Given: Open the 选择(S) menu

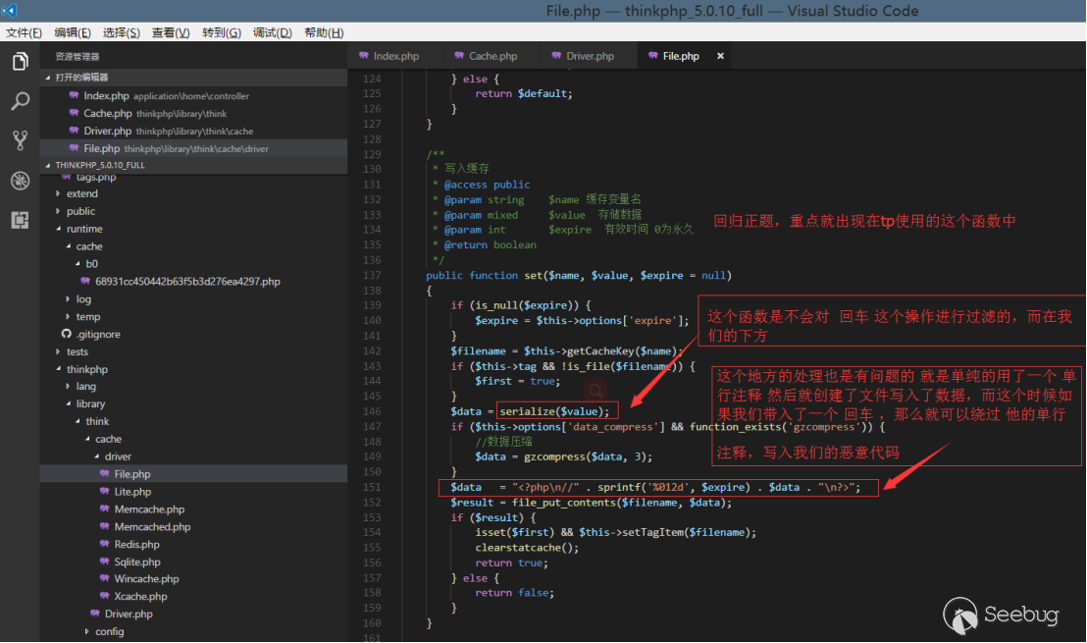Looking at the screenshot, I should [x=122, y=32].
